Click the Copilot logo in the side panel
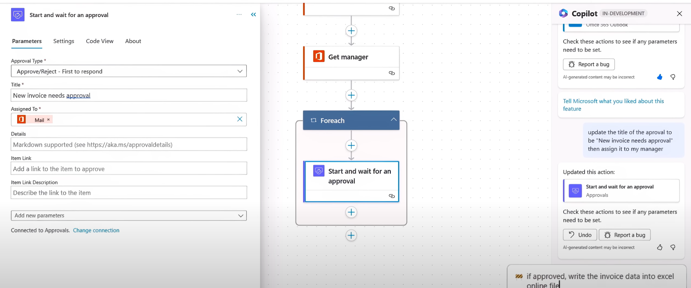The height and width of the screenshot is (288, 691). [x=563, y=13]
